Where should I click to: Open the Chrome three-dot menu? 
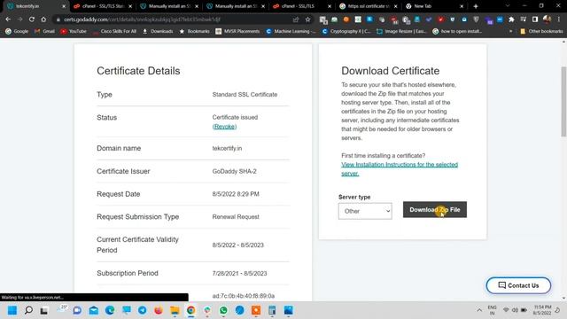(x=559, y=19)
